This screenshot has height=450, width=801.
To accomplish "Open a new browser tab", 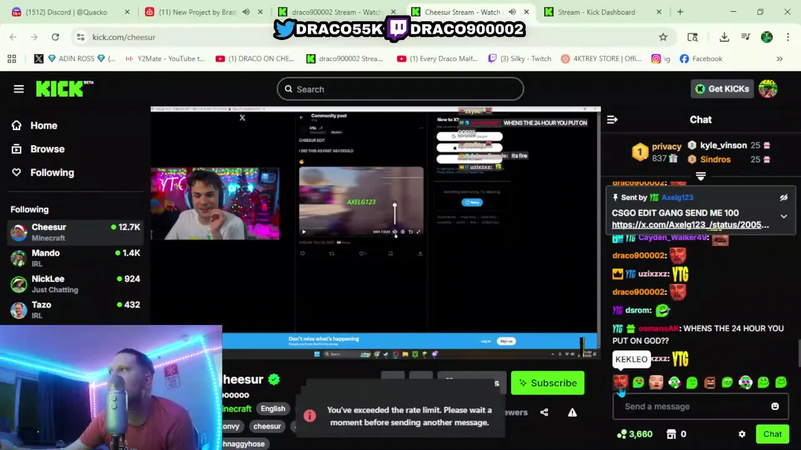I will tap(680, 12).
